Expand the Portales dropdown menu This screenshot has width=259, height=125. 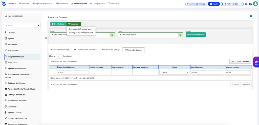point(114,4)
